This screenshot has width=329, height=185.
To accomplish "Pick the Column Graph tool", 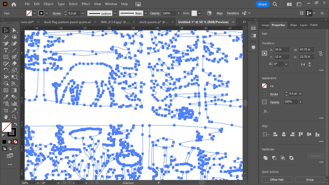I will click(14, 103).
